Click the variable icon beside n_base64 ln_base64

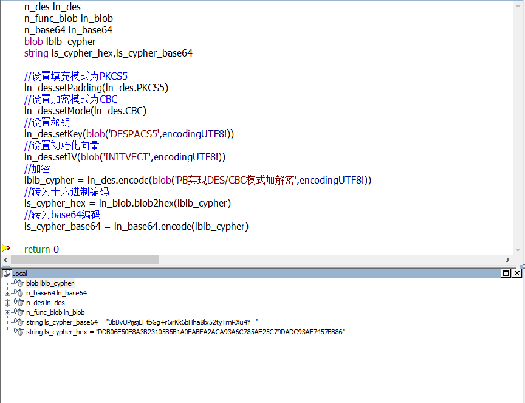pos(19,293)
